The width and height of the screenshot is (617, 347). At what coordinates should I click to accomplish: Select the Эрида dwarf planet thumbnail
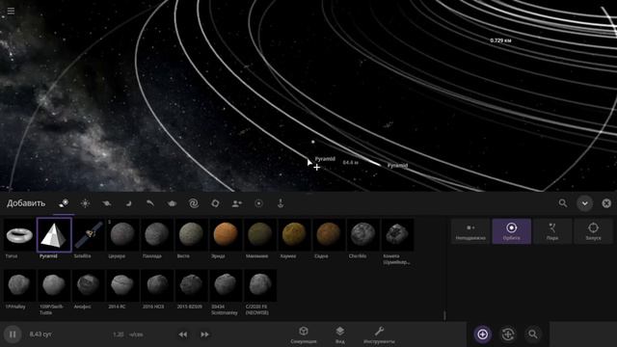(226, 235)
